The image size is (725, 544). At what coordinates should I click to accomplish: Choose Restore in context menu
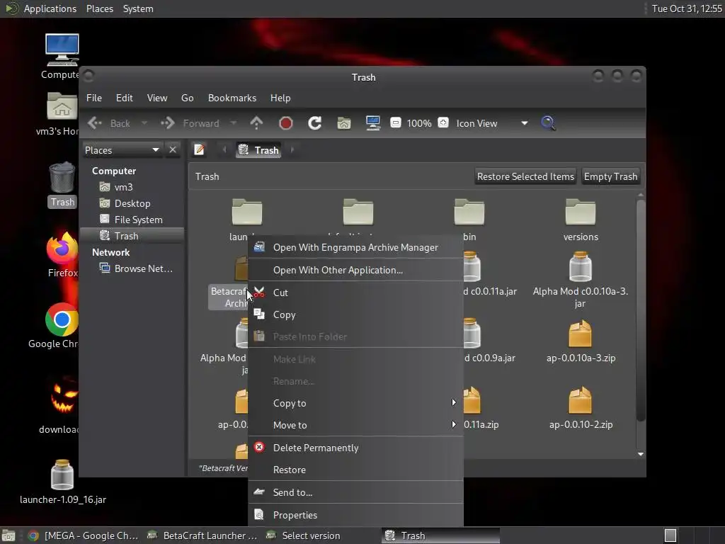(356, 470)
